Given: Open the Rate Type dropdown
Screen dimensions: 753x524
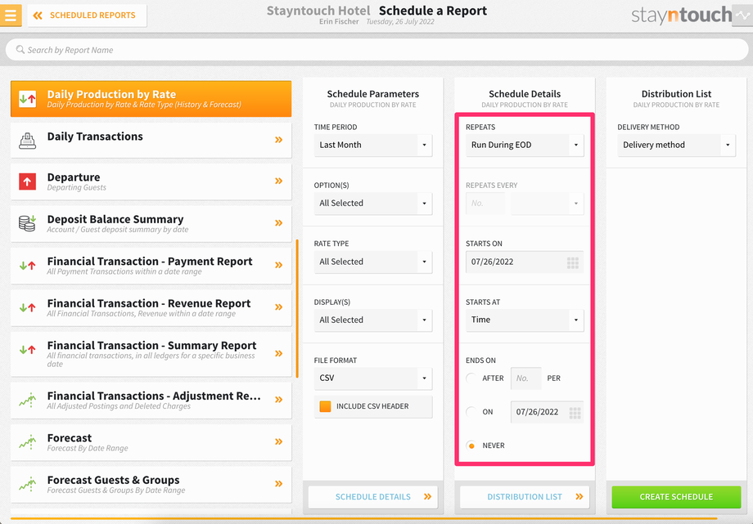Looking at the screenshot, I should pos(373,262).
